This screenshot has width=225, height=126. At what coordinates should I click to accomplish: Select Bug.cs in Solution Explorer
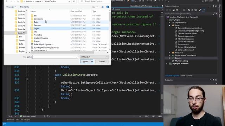click(178, 58)
